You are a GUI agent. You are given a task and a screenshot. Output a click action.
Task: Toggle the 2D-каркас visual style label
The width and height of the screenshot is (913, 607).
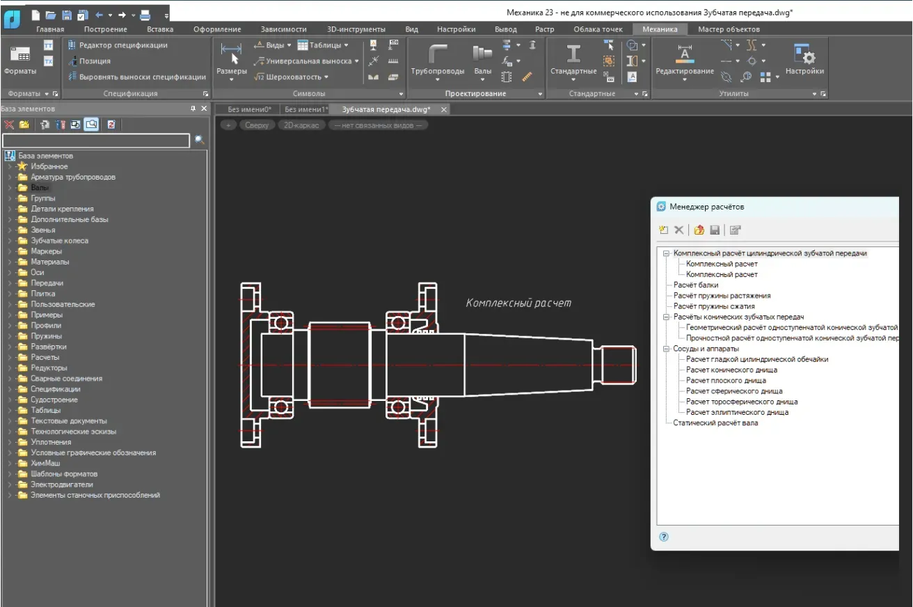(301, 125)
